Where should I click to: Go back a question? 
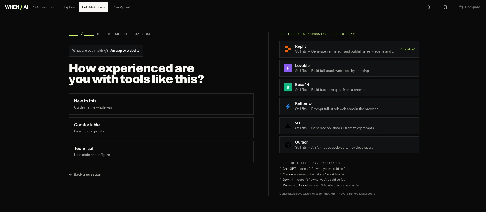tap(85, 174)
